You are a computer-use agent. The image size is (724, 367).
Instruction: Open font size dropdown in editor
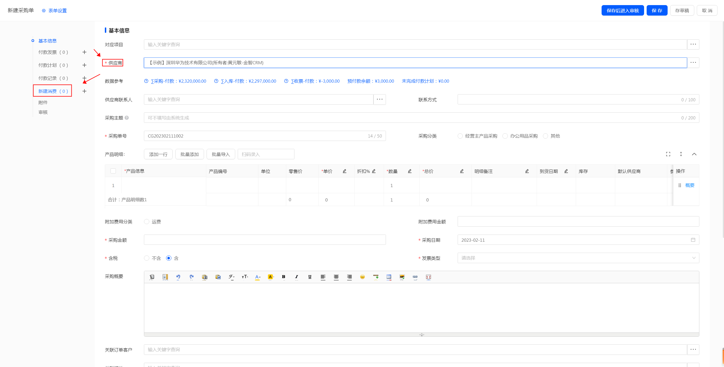coord(245,277)
